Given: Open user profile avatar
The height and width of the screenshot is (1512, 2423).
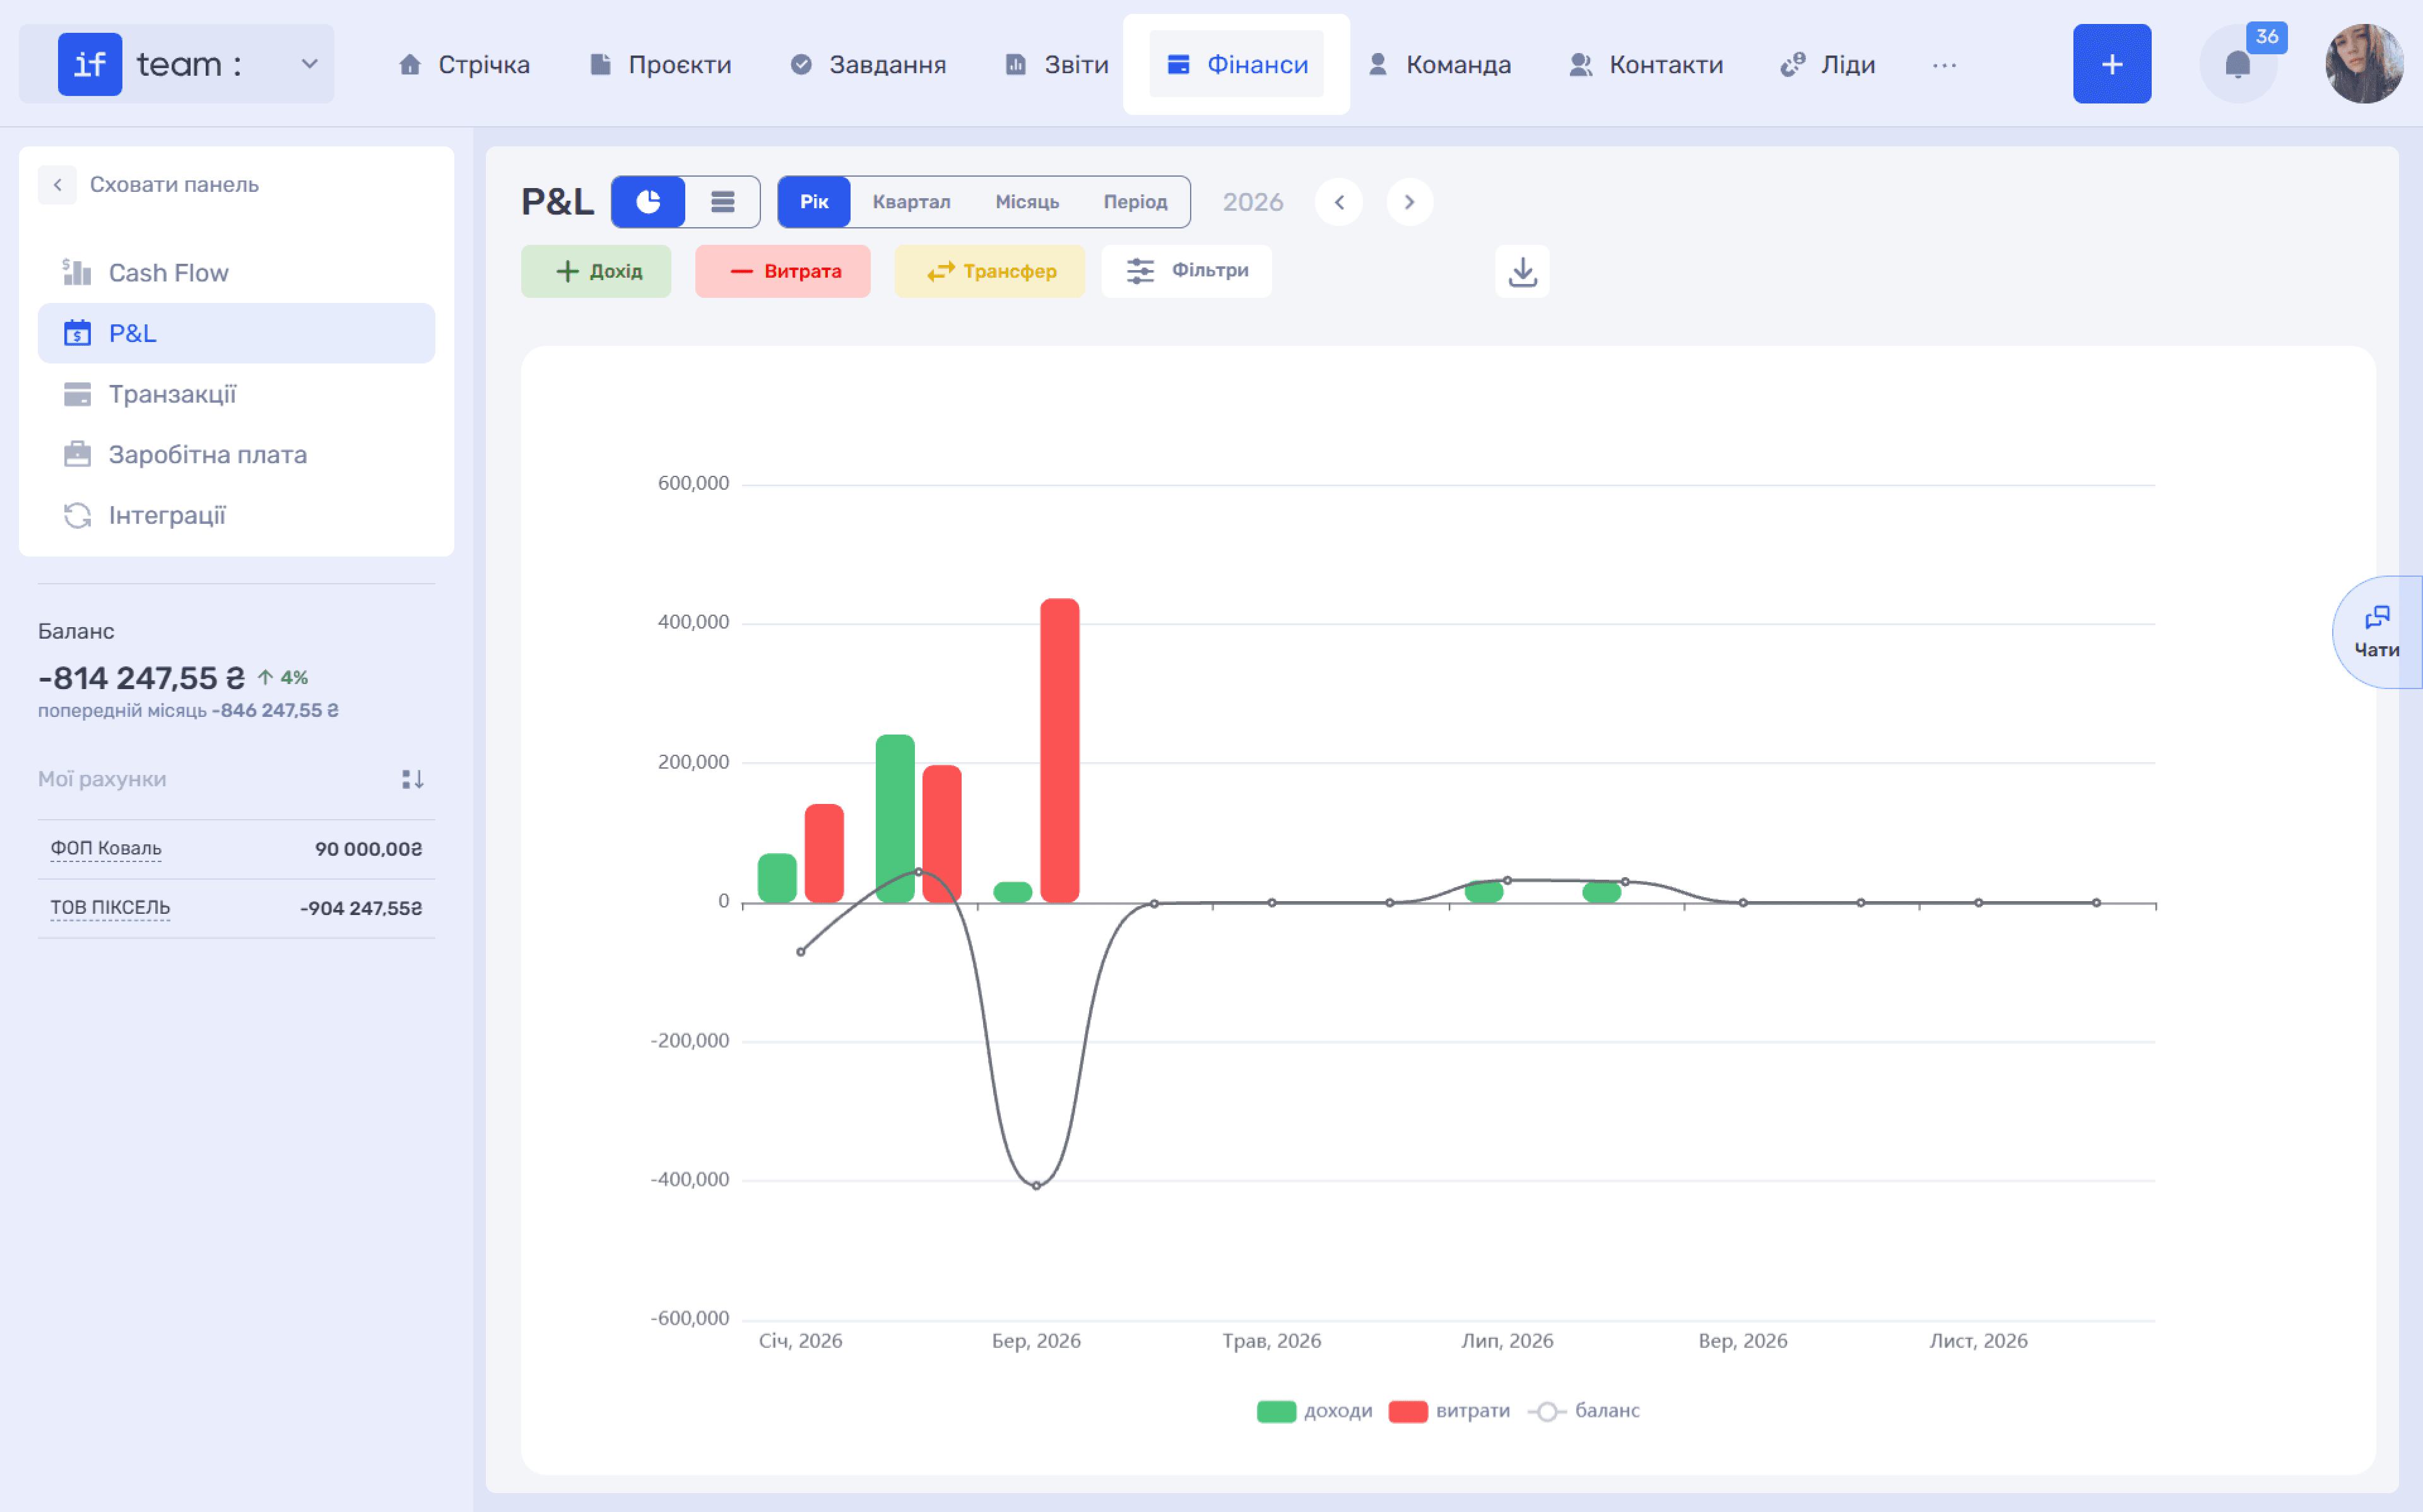Looking at the screenshot, I should pyautogui.click(x=2364, y=64).
